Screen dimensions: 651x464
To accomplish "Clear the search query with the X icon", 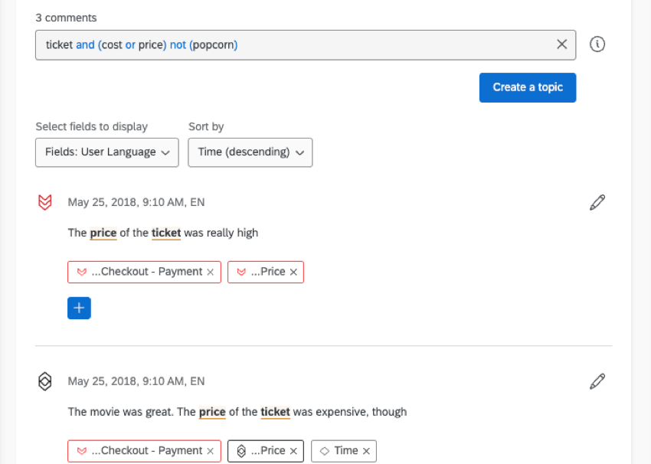I will tap(561, 44).
